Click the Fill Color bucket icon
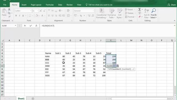 pyautogui.click(x=37, y=16)
